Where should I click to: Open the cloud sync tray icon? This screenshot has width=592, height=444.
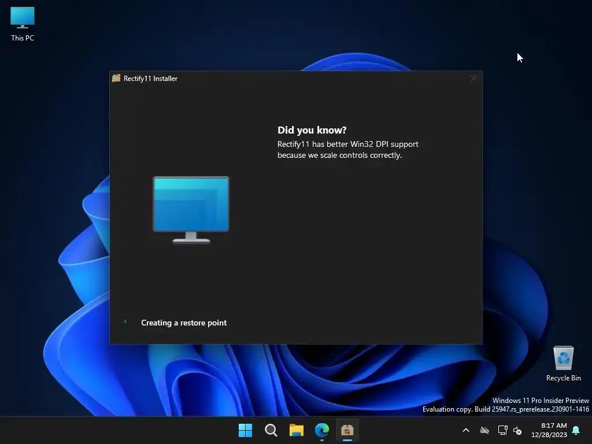coord(484,430)
